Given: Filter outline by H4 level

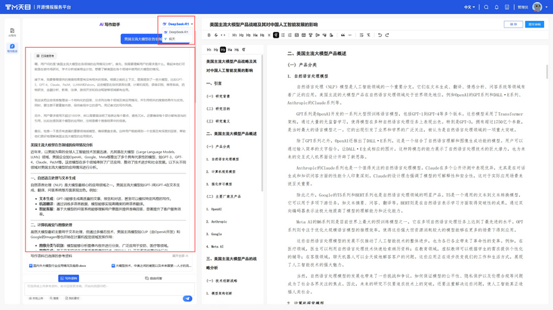Looking at the screenshot, I should (x=230, y=50).
